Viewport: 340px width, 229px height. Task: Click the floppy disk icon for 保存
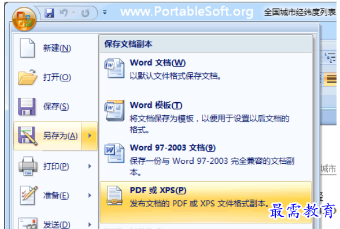tap(27, 107)
